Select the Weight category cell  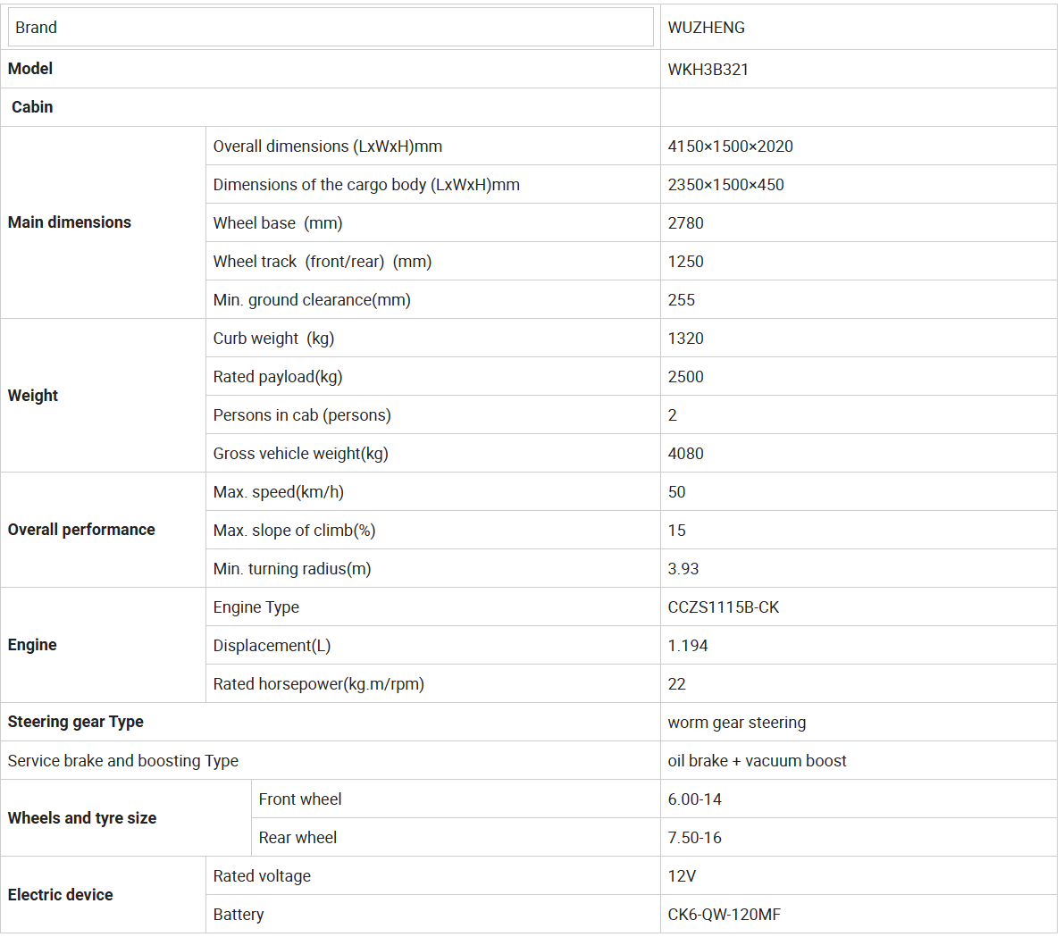coord(103,396)
